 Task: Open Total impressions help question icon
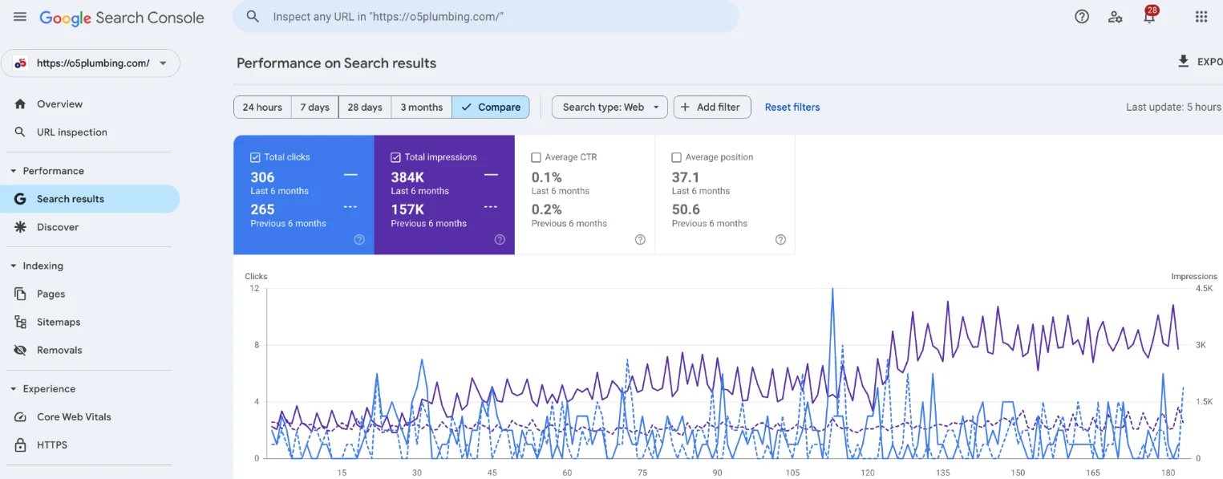500,239
